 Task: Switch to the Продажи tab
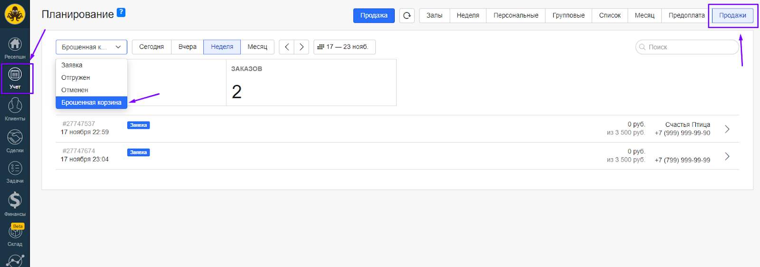tap(732, 16)
